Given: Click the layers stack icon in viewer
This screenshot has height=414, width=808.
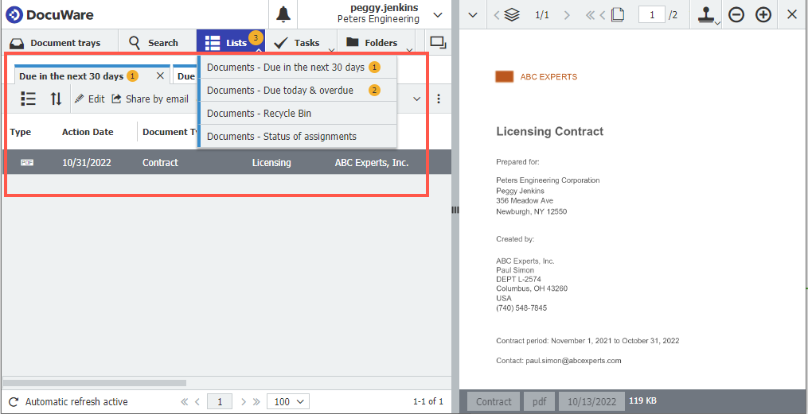Looking at the screenshot, I should tap(513, 14).
